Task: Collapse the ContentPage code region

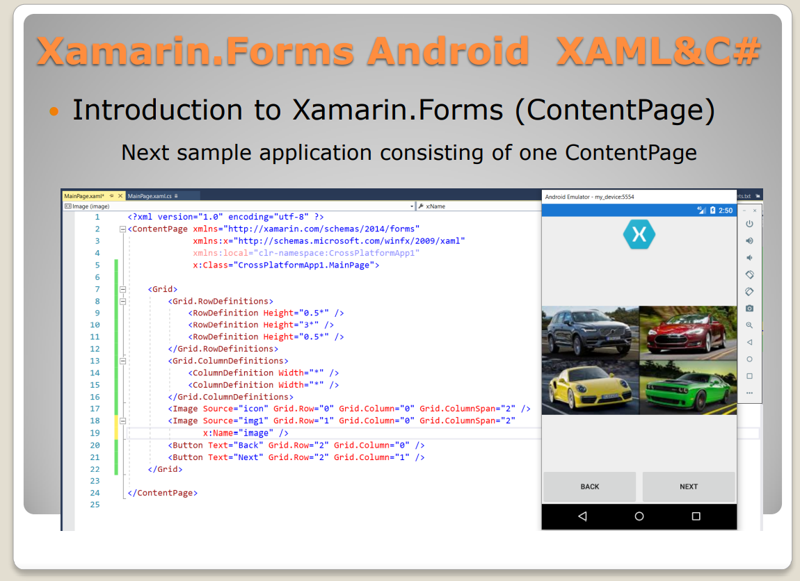Action: pos(122,228)
